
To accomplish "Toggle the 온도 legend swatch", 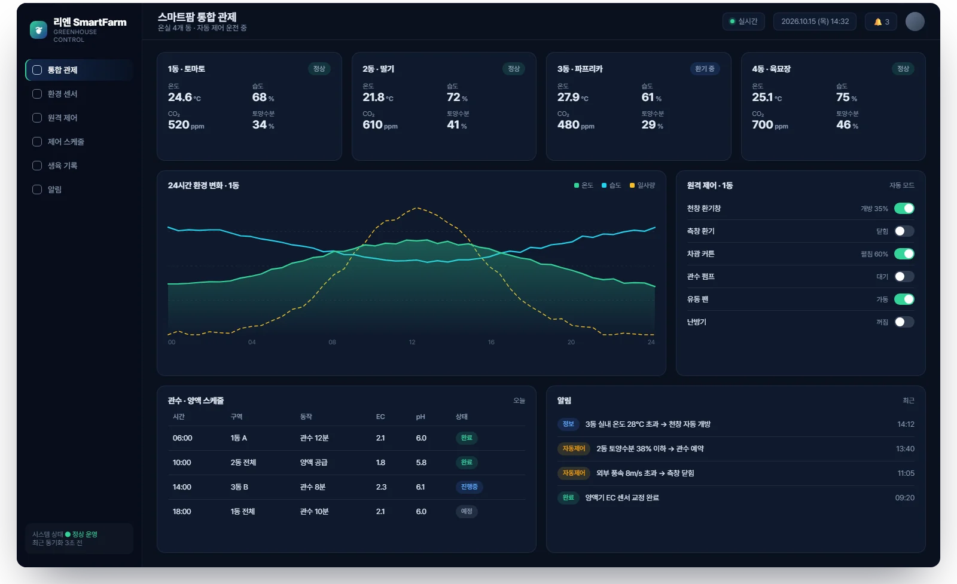I will click(577, 185).
